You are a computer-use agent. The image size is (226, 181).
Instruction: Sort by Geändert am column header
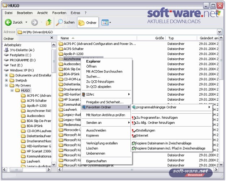pos(208,38)
